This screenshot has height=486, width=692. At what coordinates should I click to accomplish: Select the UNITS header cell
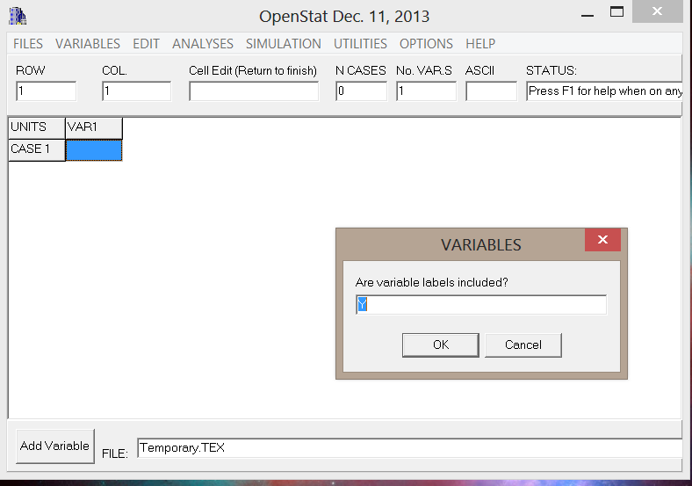37,127
